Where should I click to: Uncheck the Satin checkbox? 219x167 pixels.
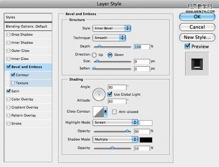click(9, 91)
